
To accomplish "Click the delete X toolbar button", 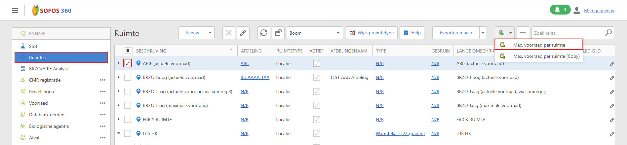I will 228,33.
